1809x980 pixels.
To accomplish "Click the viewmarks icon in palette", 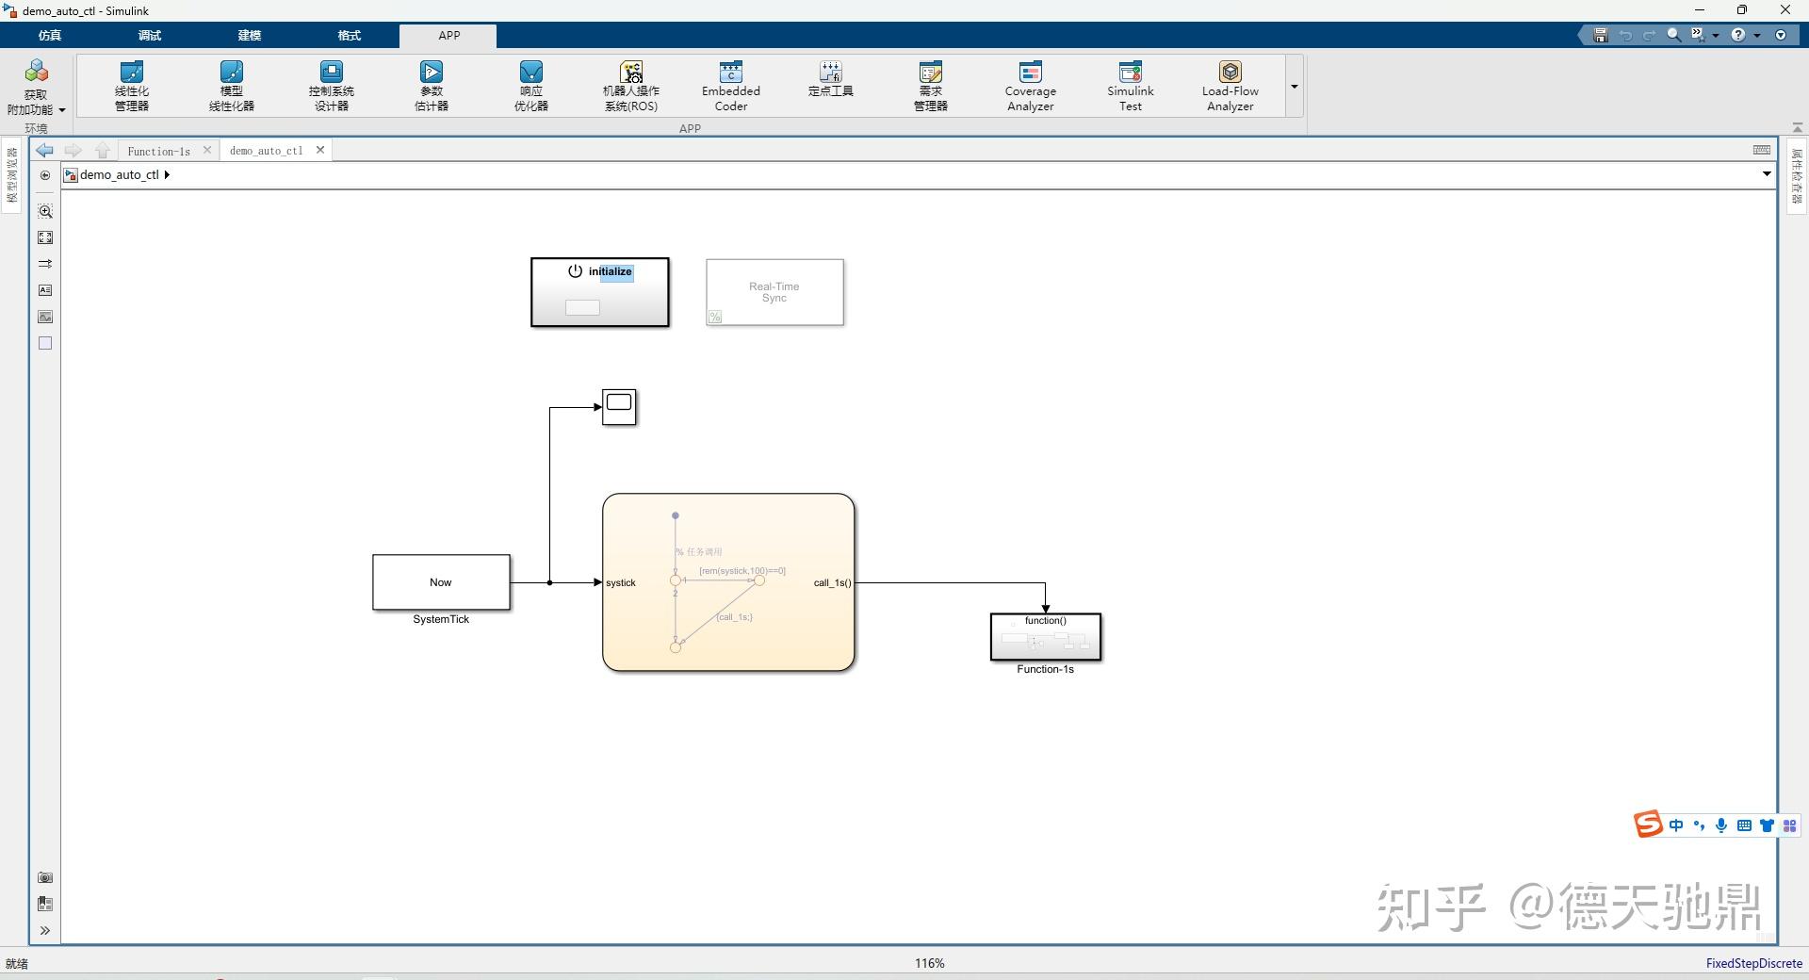I will (x=45, y=904).
